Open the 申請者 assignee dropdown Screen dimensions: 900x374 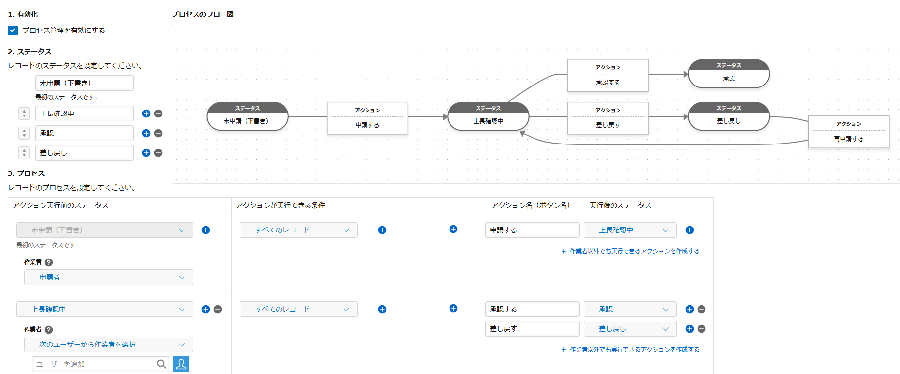(x=109, y=277)
